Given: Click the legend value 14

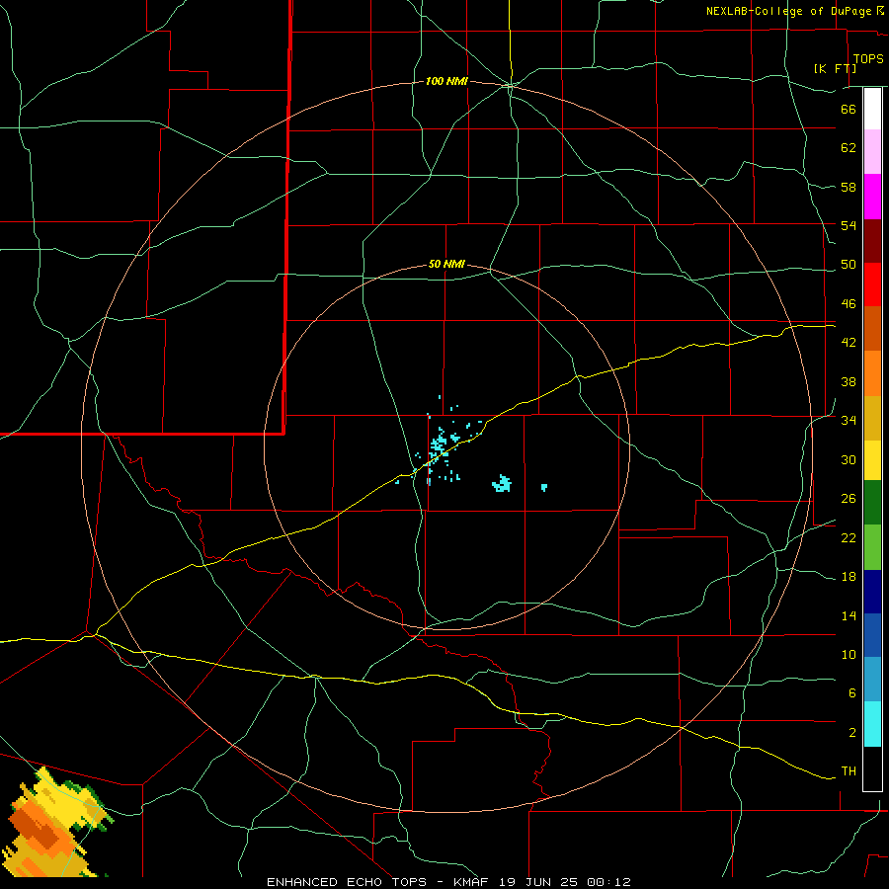Looking at the screenshot, I should click(x=849, y=615).
